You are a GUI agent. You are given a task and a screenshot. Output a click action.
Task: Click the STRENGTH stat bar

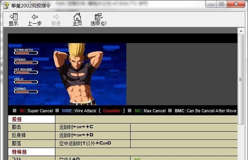click(26, 53)
